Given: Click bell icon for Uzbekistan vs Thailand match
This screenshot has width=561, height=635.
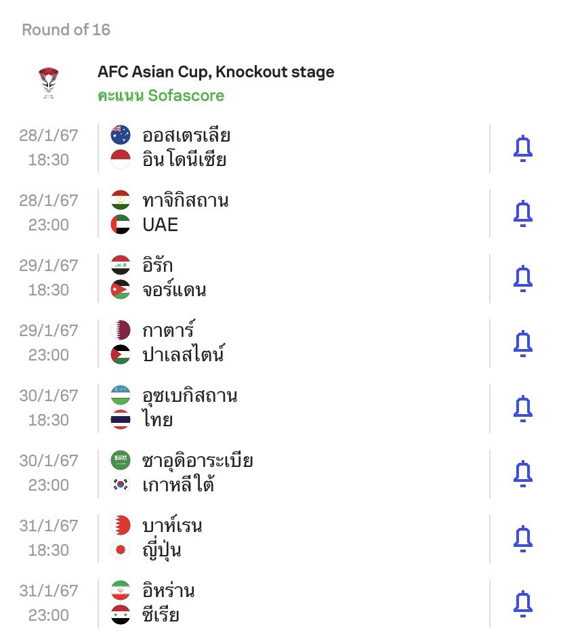Looking at the screenshot, I should 522,409.
